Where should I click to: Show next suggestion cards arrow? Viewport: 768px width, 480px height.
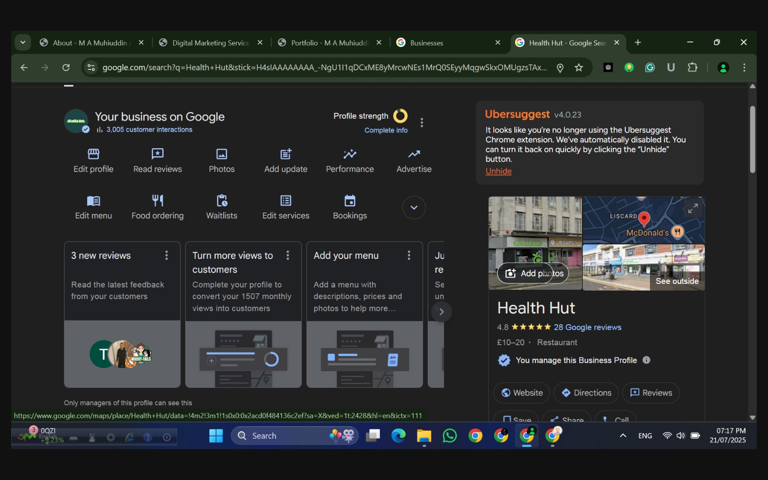click(x=442, y=312)
